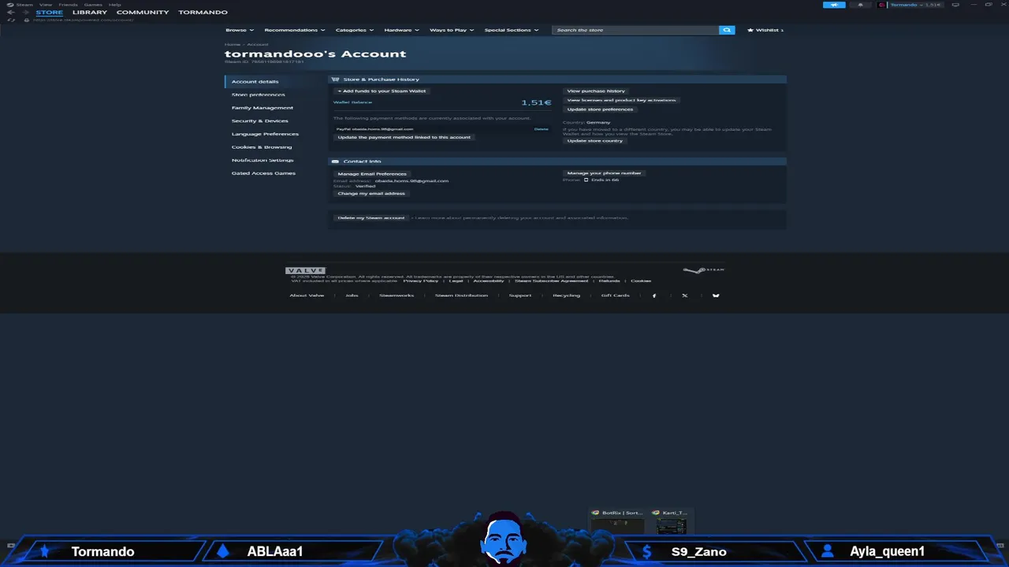Open the View menu

click(x=46, y=5)
